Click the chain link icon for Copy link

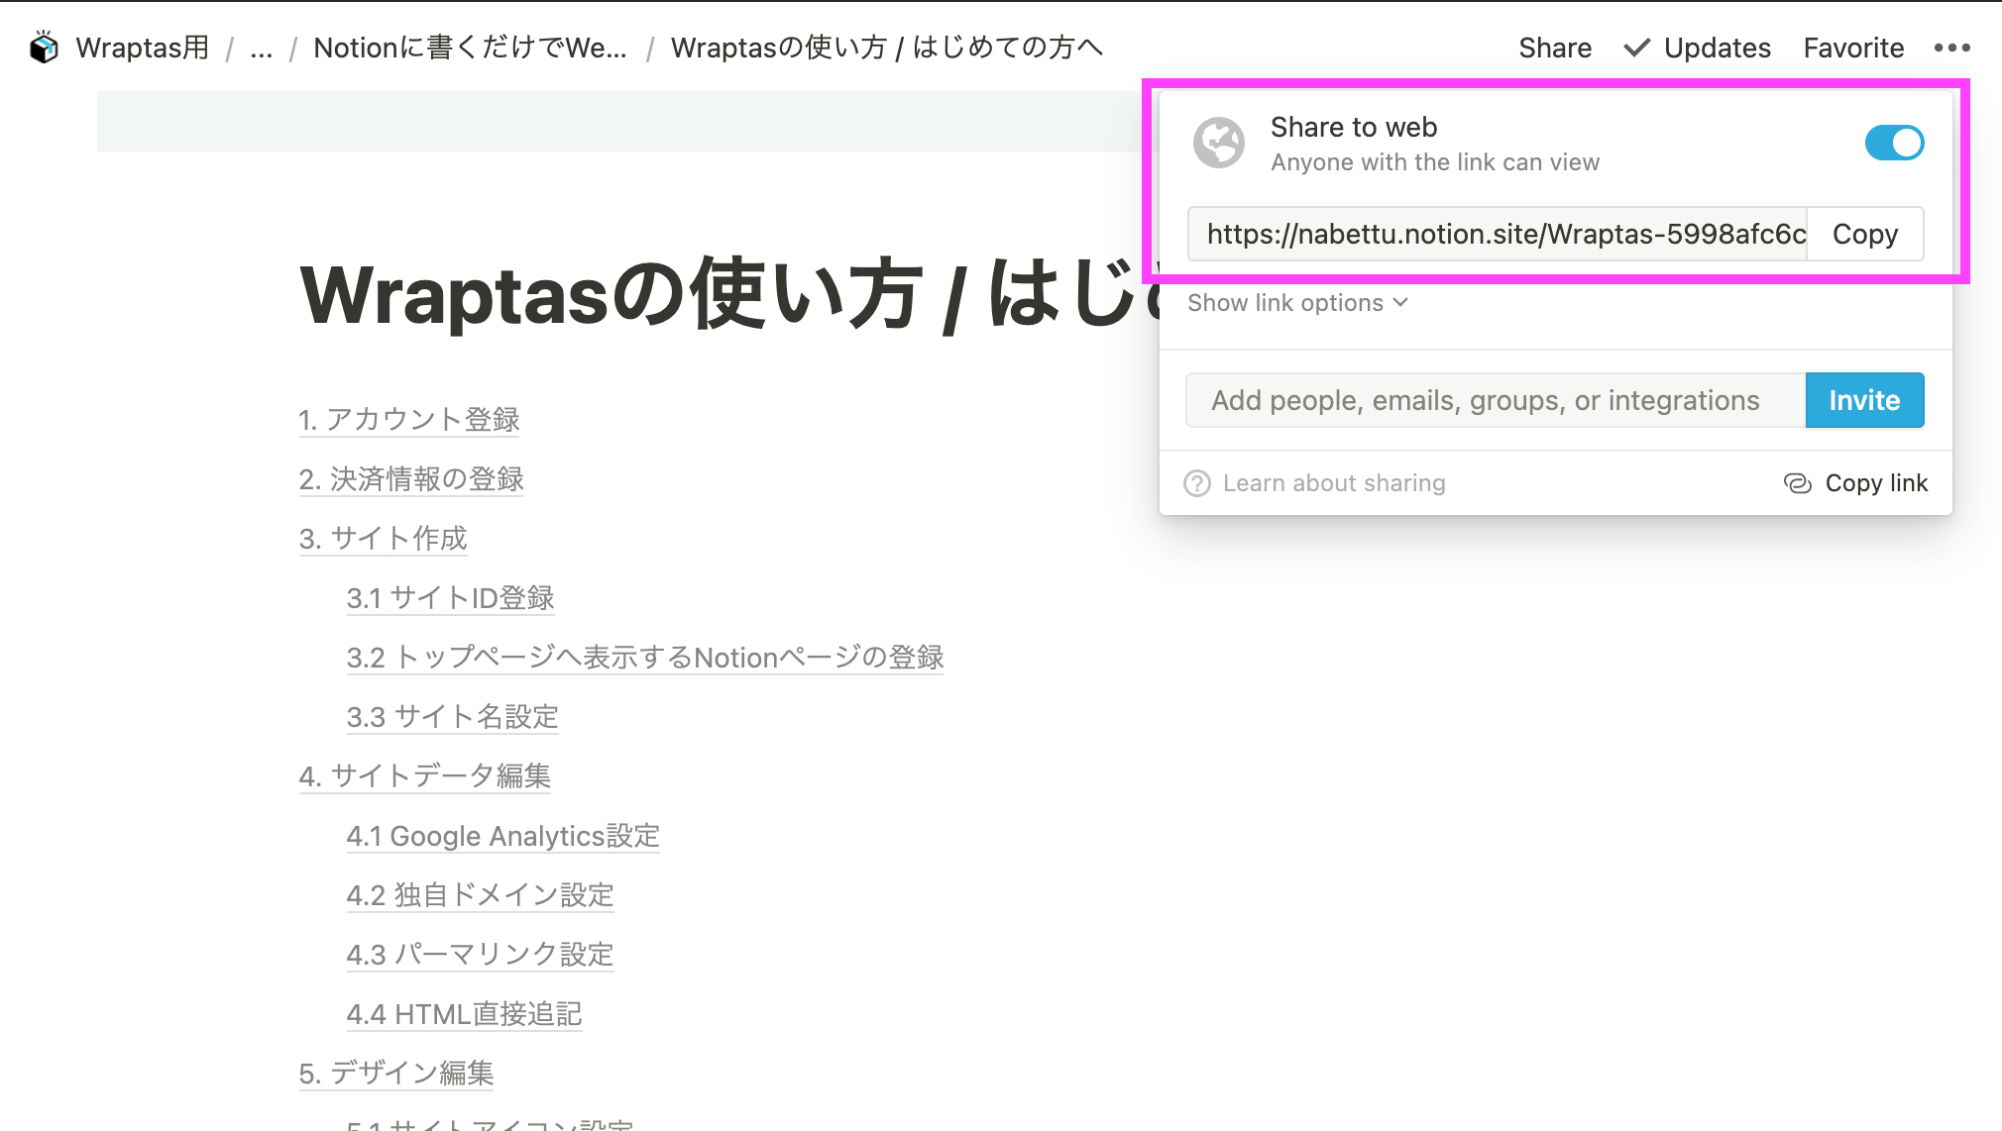click(1797, 483)
